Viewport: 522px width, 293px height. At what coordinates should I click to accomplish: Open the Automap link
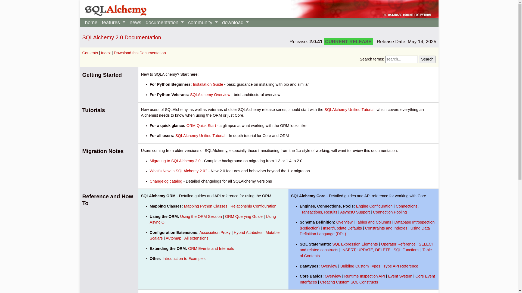(173, 238)
